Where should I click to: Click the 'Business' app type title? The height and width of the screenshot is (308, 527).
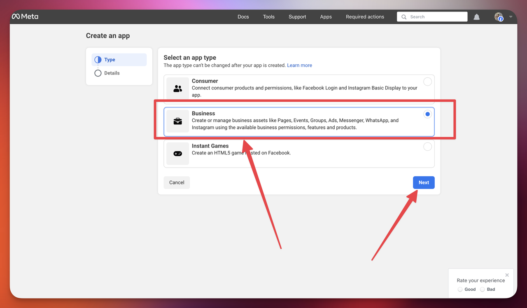[x=203, y=113]
